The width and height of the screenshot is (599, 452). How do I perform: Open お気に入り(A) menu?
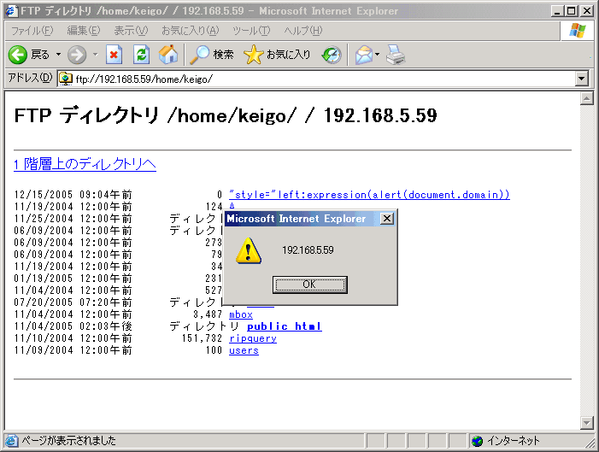(x=191, y=31)
